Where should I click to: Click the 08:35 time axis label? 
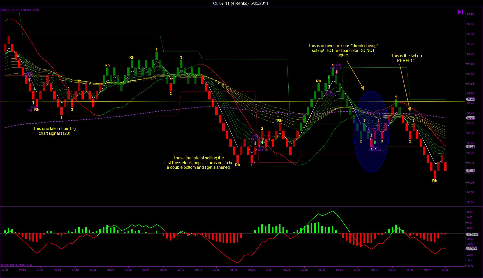click(x=339, y=269)
